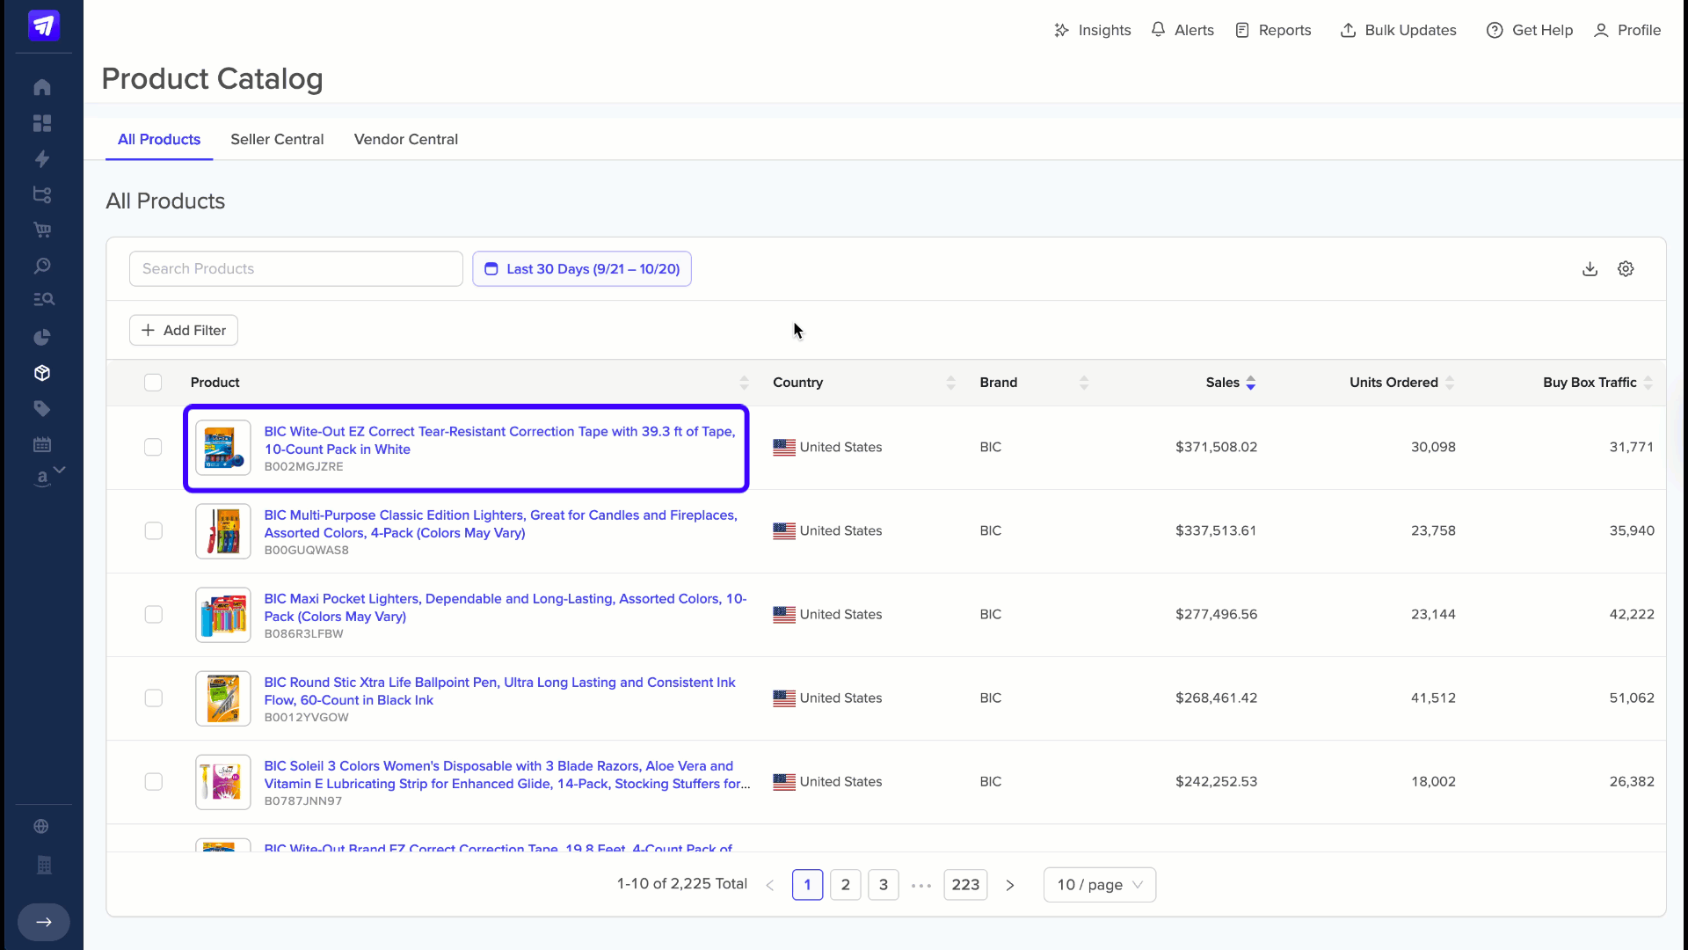Click the sales value $371,508.02
Viewport: 1688px width, 950px height.
(x=1216, y=447)
